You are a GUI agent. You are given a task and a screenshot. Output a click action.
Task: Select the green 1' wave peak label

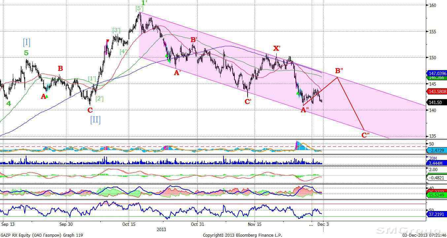[x=144, y=3]
